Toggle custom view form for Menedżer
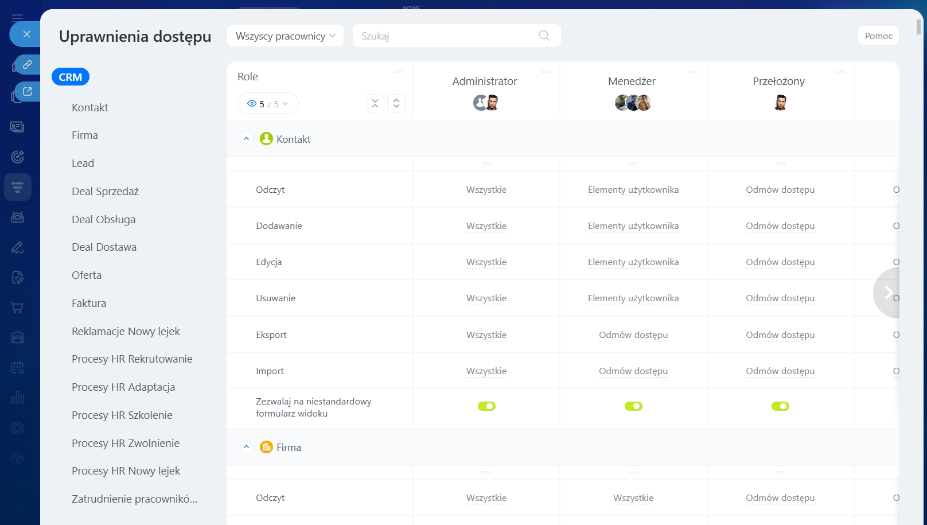927x525 pixels. coord(633,406)
